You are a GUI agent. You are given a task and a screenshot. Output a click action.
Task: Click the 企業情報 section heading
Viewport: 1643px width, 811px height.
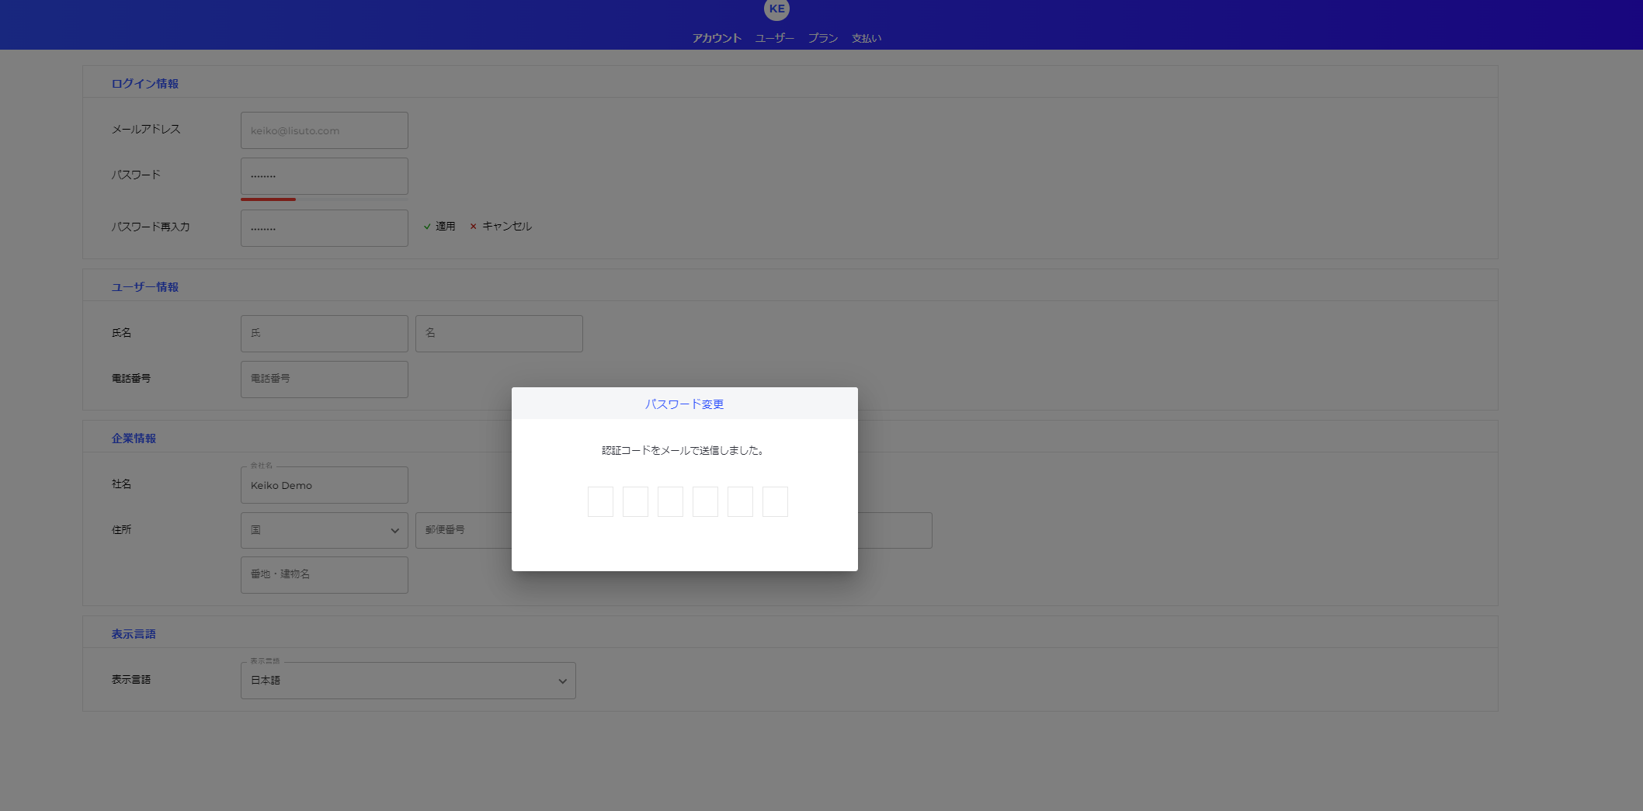[134, 438]
